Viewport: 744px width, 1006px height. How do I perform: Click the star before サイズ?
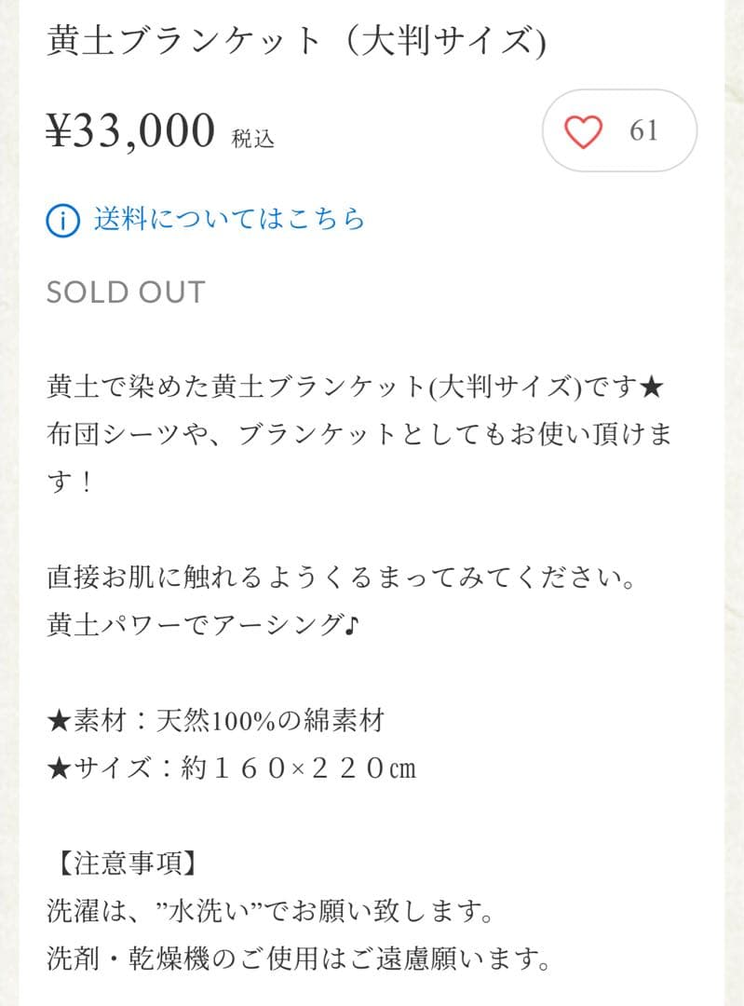point(58,768)
